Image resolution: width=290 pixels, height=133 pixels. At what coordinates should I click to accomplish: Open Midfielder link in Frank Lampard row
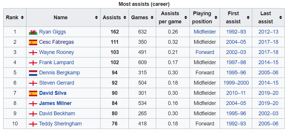coord(205,62)
